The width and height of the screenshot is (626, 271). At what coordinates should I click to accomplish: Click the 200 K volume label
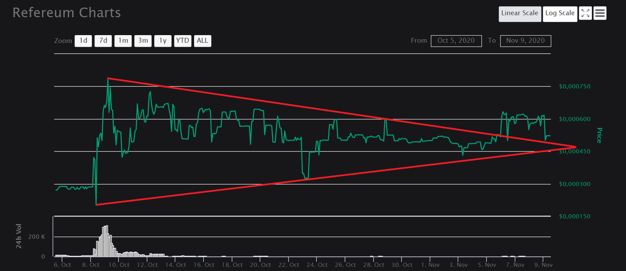pos(38,237)
